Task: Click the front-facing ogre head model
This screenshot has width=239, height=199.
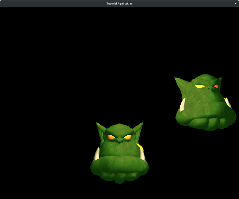Action: (119, 153)
